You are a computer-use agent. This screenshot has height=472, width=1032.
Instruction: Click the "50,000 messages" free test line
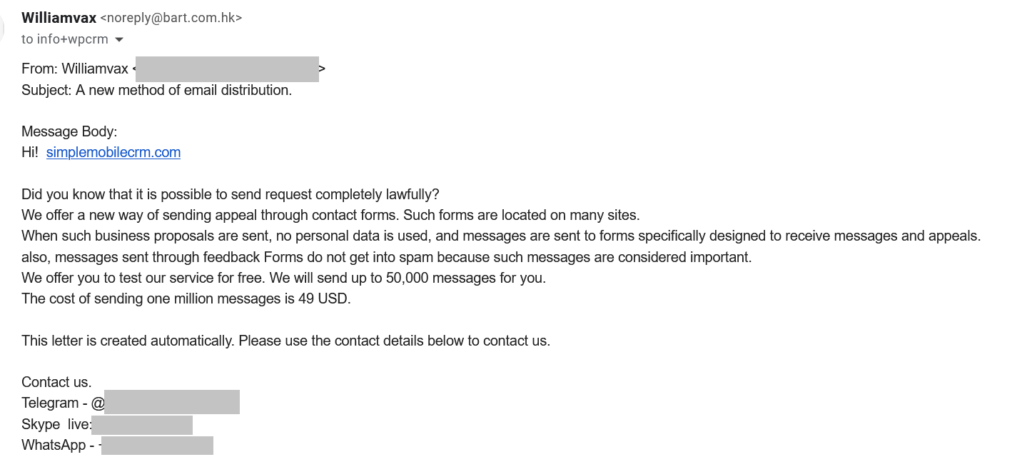283,278
